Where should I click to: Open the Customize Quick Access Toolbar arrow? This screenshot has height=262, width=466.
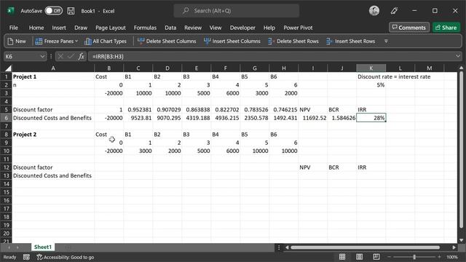tap(386, 41)
